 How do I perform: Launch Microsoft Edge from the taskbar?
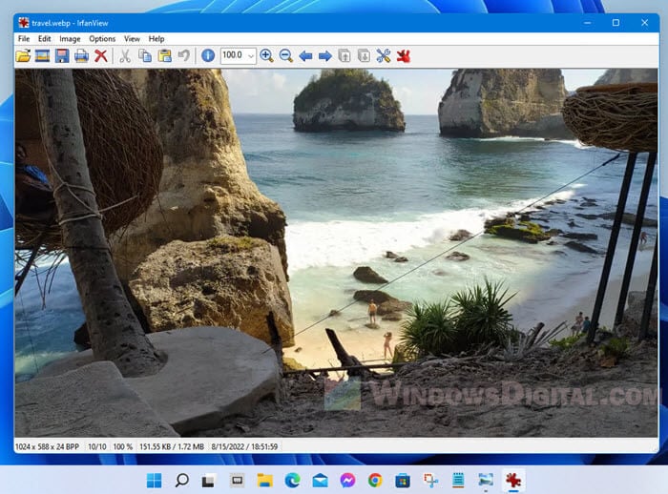click(292, 481)
